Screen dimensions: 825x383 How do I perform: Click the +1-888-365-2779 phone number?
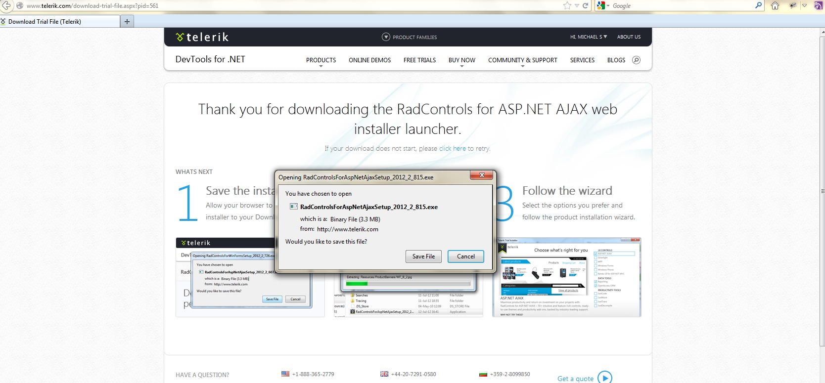click(313, 374)
